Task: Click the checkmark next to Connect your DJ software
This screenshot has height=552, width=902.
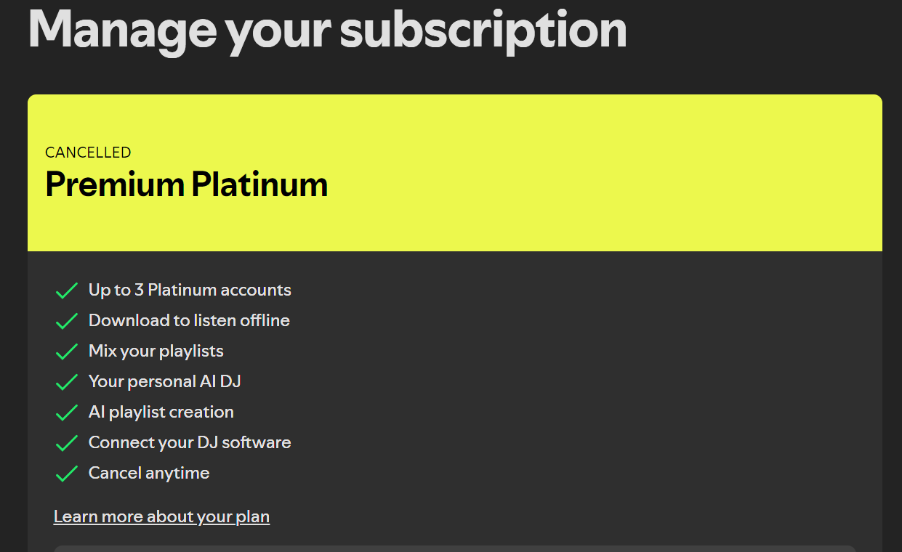Action: [66, 443]
